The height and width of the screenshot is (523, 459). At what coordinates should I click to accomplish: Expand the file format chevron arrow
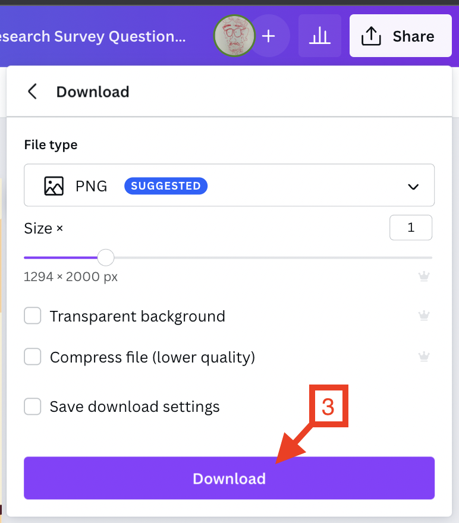413,185
